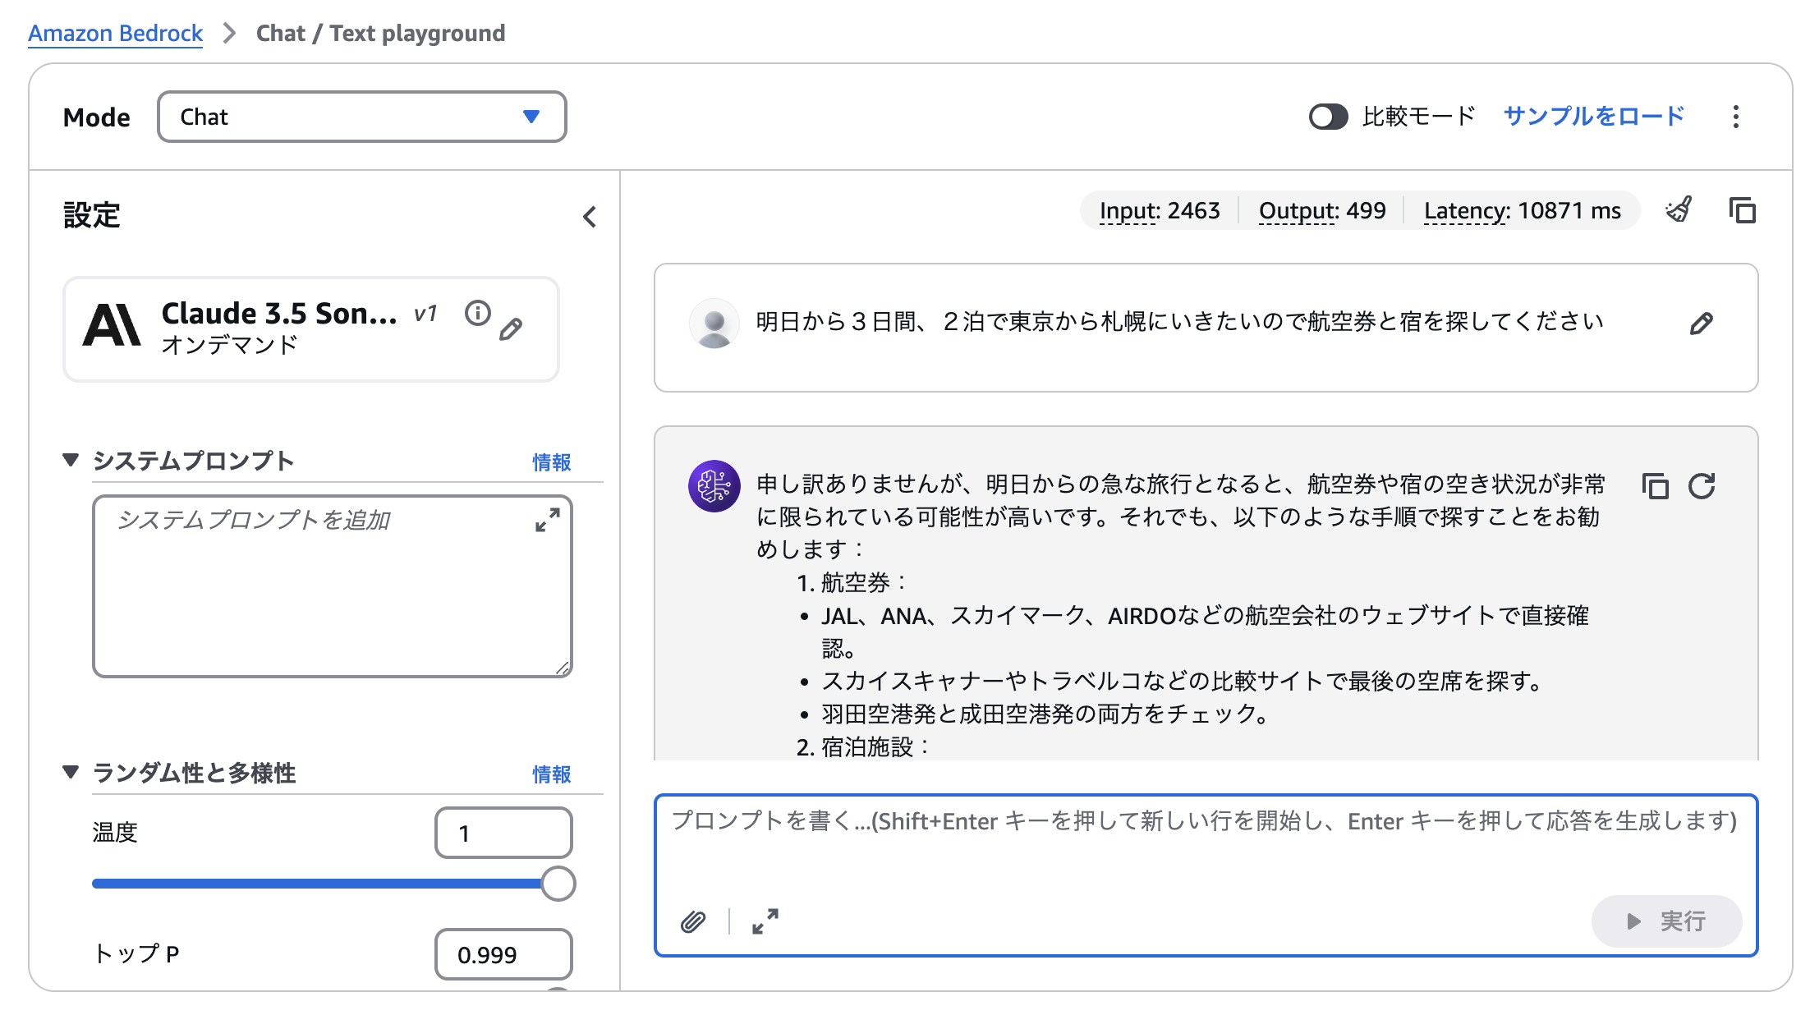This screenshot has height=1015, width=1810.
Task: Collapse the ランダム性と多様性 section
Action: 71,772
